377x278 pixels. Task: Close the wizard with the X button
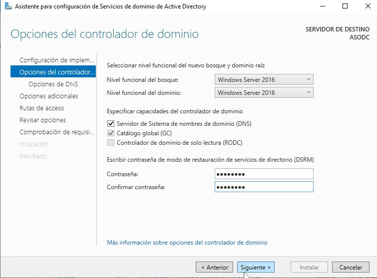(x=367, y=6)
